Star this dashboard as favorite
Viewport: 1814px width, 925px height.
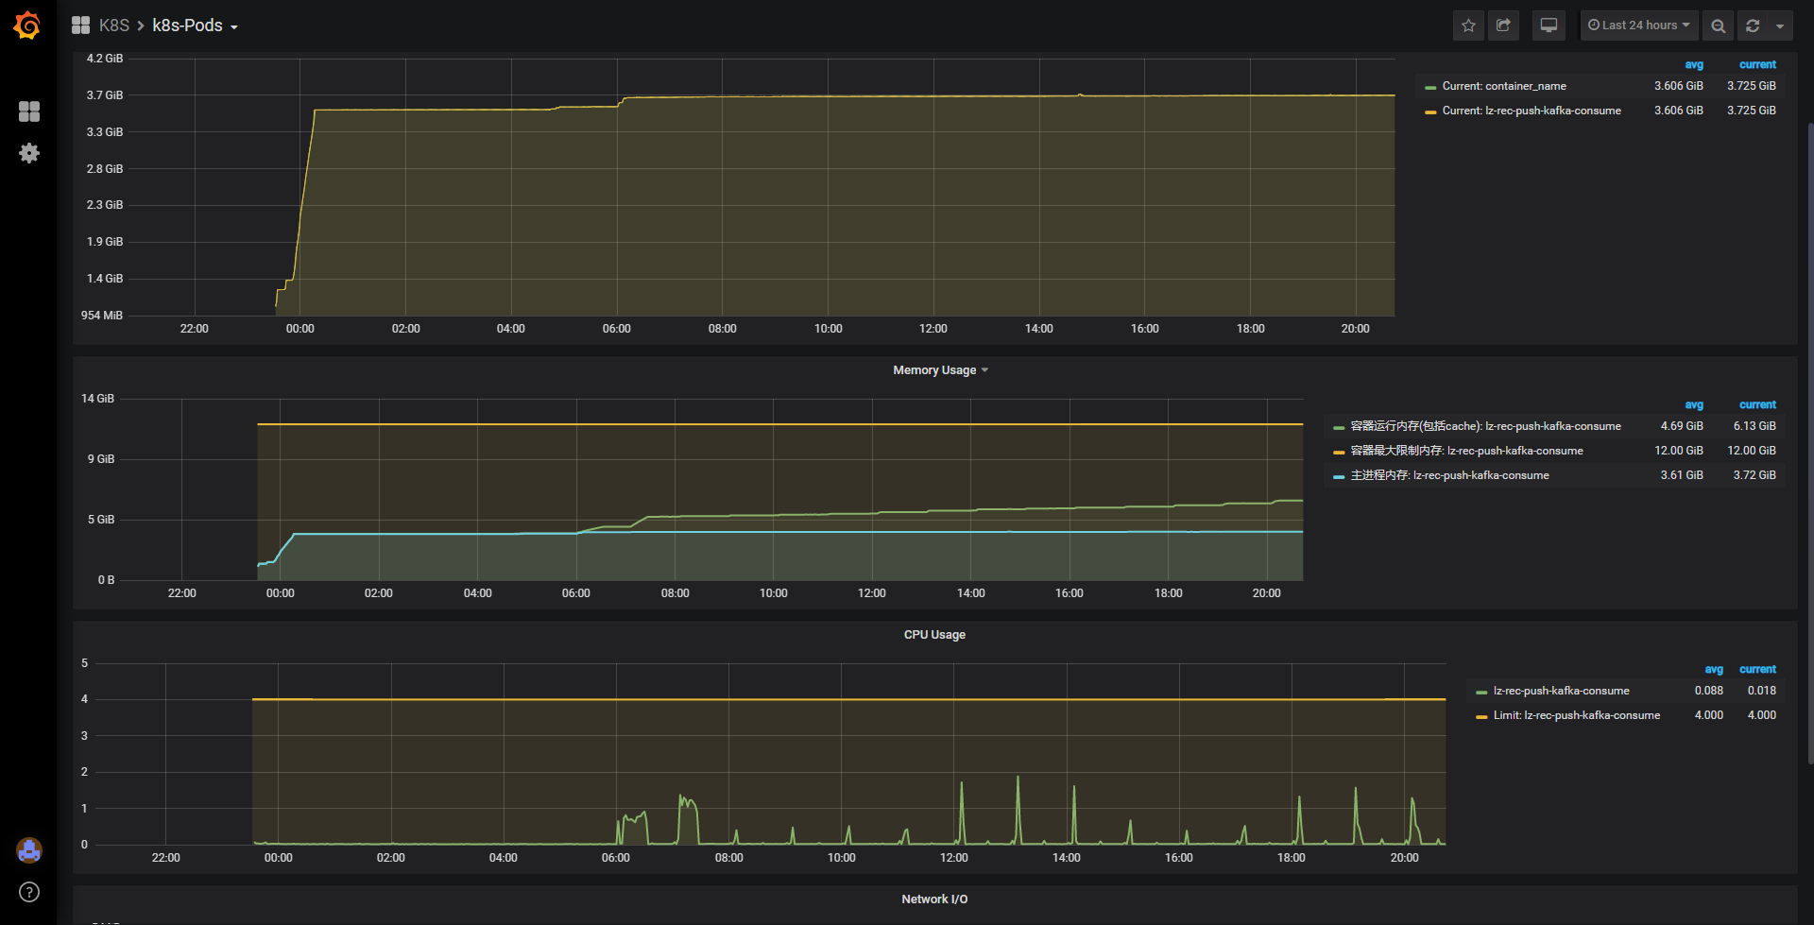tap(1468, 26)
